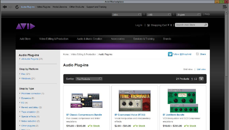Open BF Classic Compressors Bundle thumbnail

coord(86,100)
